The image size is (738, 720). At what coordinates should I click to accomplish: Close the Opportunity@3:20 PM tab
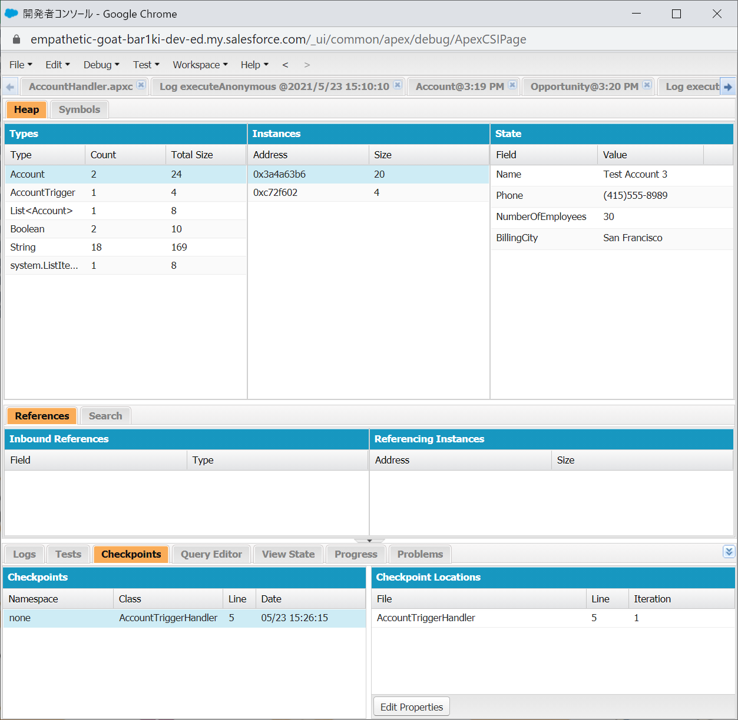647,85
